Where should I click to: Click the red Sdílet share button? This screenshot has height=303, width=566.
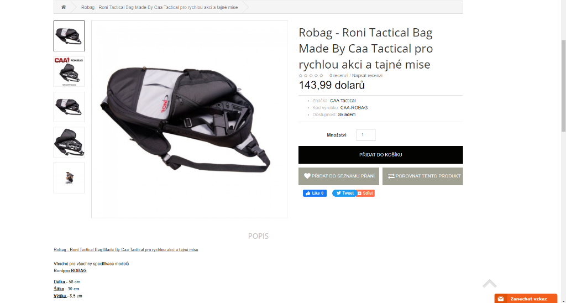coord(366,193)
